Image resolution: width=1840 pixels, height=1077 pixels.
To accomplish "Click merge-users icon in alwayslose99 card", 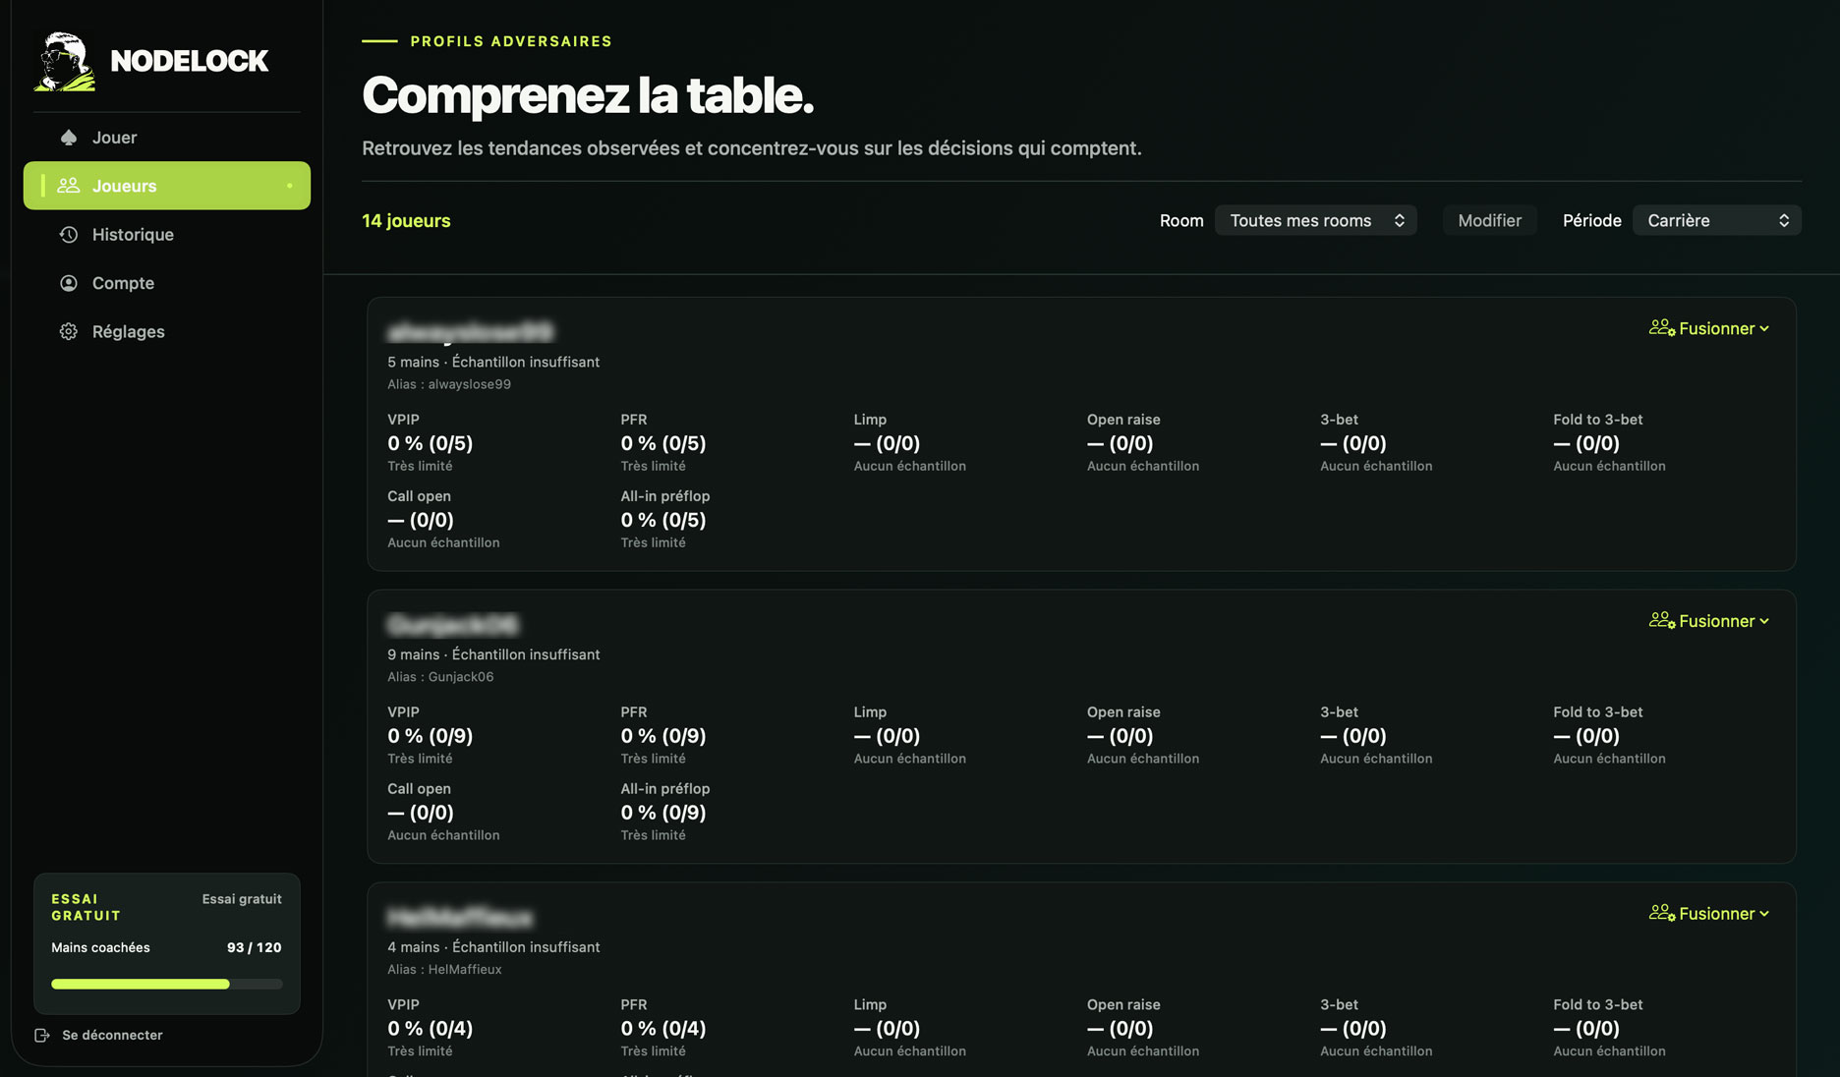I will [1662, 328].
